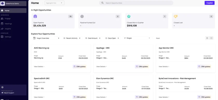Open the App Monitor GRC opportunity title

(166, 48)
